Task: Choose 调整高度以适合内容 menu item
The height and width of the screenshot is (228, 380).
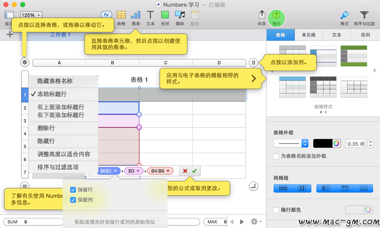Action: [x=63, y=154]
